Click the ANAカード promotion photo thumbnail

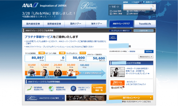118,72
